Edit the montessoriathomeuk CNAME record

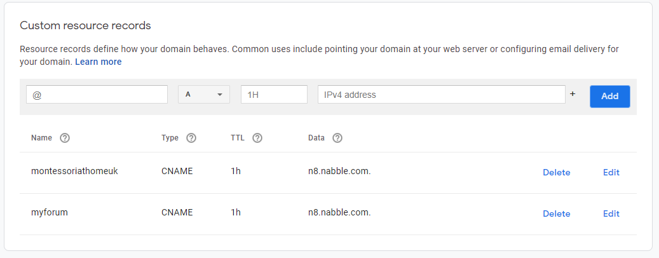click(611, 172)
